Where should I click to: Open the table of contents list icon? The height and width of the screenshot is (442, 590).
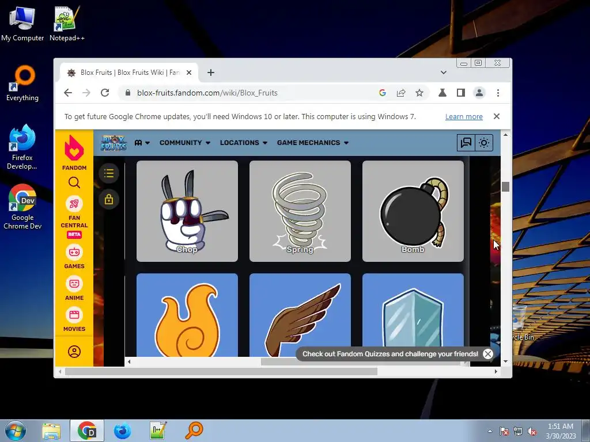[109, 173]
